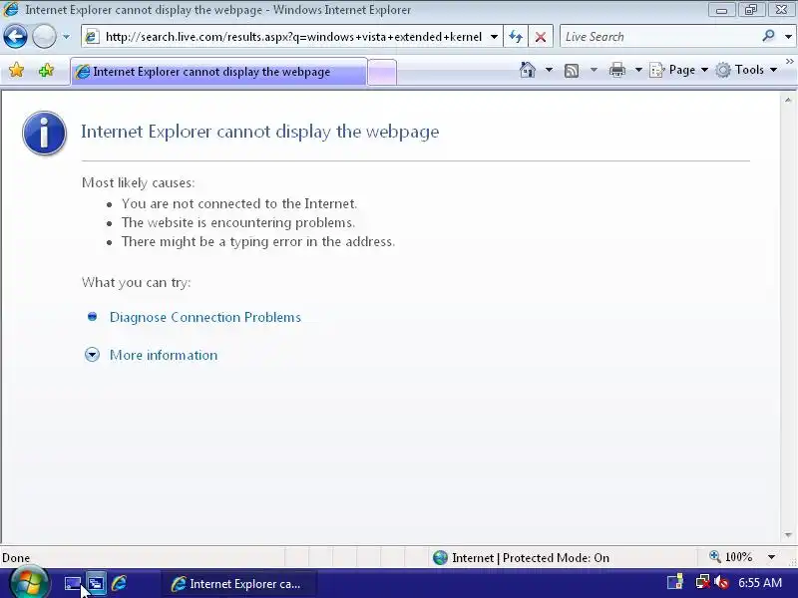
Task: Expand the More information section
Action: click(164, 355)
